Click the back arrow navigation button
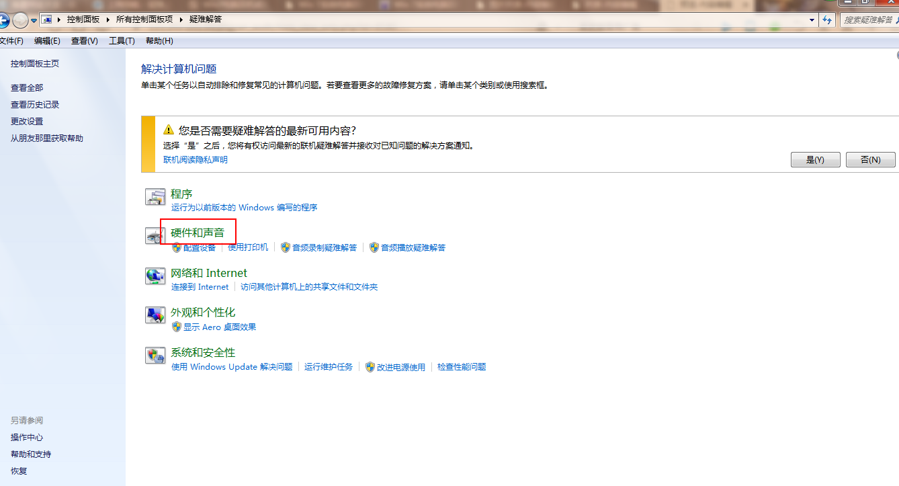 tap(3, 20)
